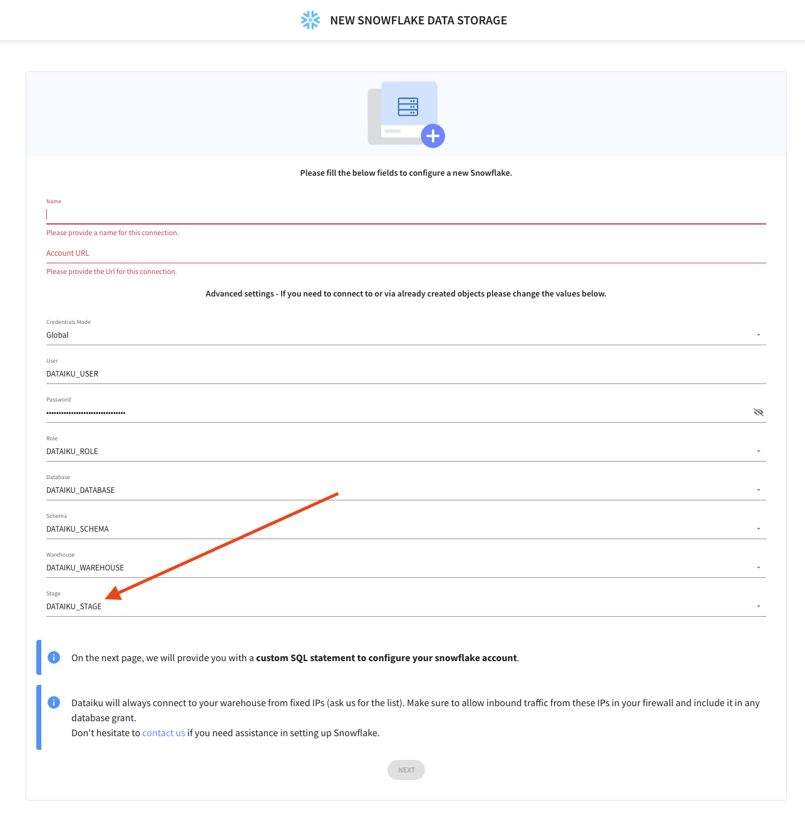
Task: Click the add data storage illustration icon
Action: [406, 114]
